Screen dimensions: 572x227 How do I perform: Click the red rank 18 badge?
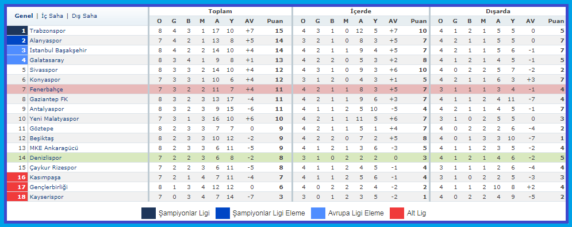[17, 197]
